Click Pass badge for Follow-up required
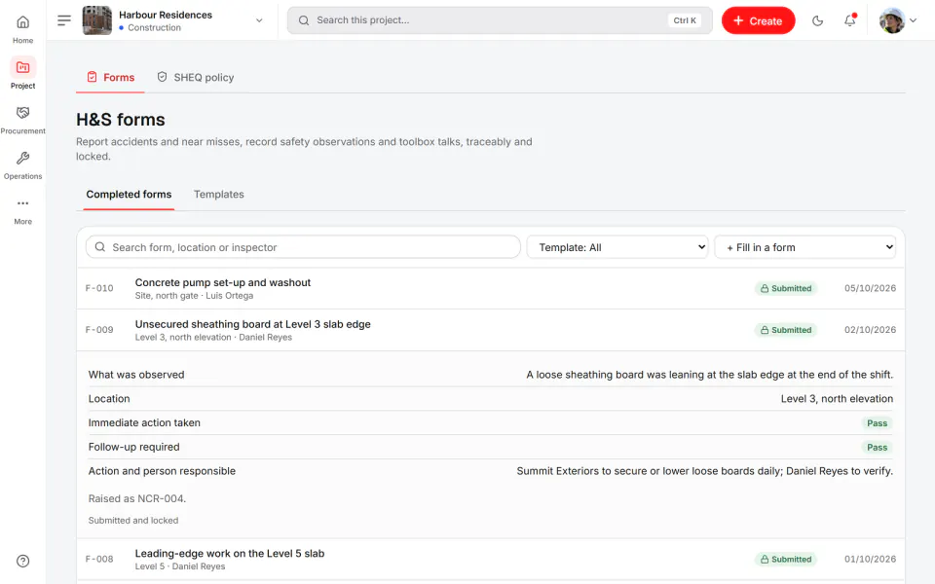Viewport: 935px width, 584px height. tap(877, 448)
